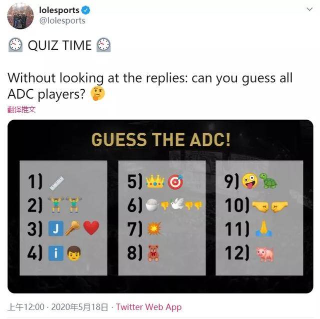Click the blue J letter emoji

pyautogui.click(x=55, y=228)
